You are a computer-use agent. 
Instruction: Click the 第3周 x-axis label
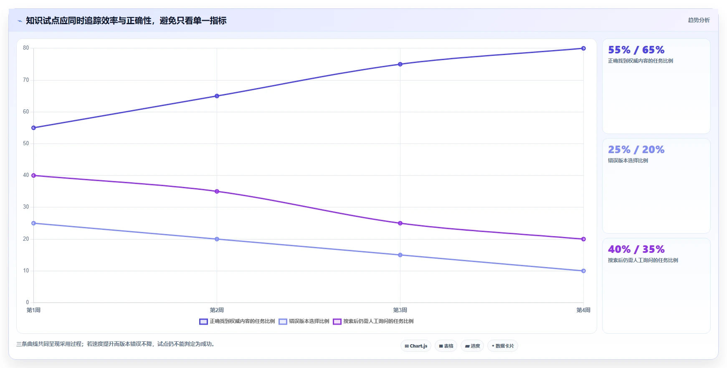click(x=400, y=310)
